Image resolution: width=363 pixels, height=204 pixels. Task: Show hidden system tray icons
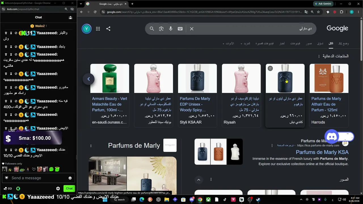(x=301, y=199)
